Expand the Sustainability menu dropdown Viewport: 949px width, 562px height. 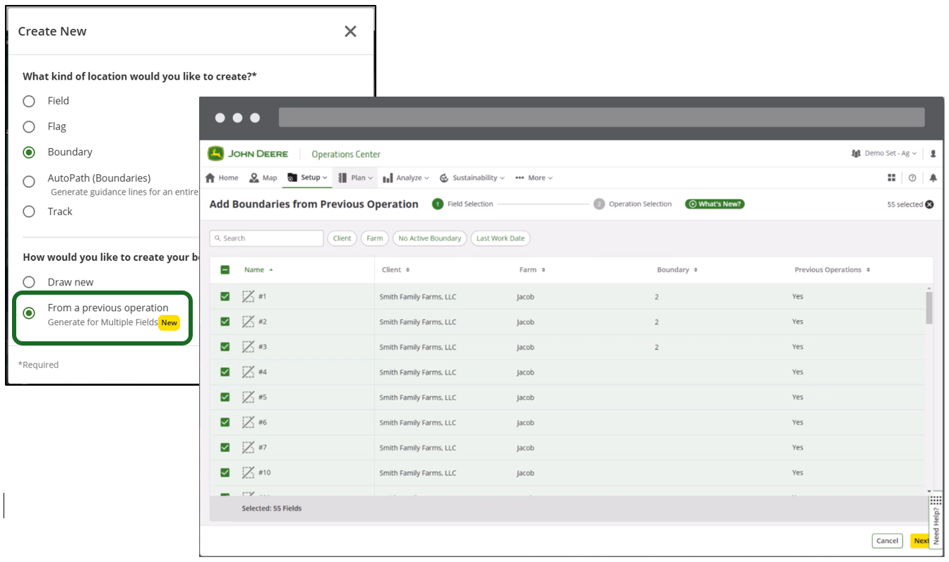pyautogui.click(x=472, y=178)
